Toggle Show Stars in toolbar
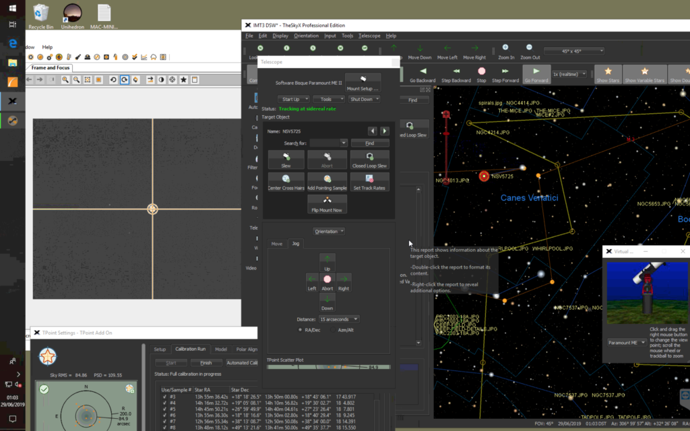The height and width of the screenshot is (431, 690). [x=608, y=74]
